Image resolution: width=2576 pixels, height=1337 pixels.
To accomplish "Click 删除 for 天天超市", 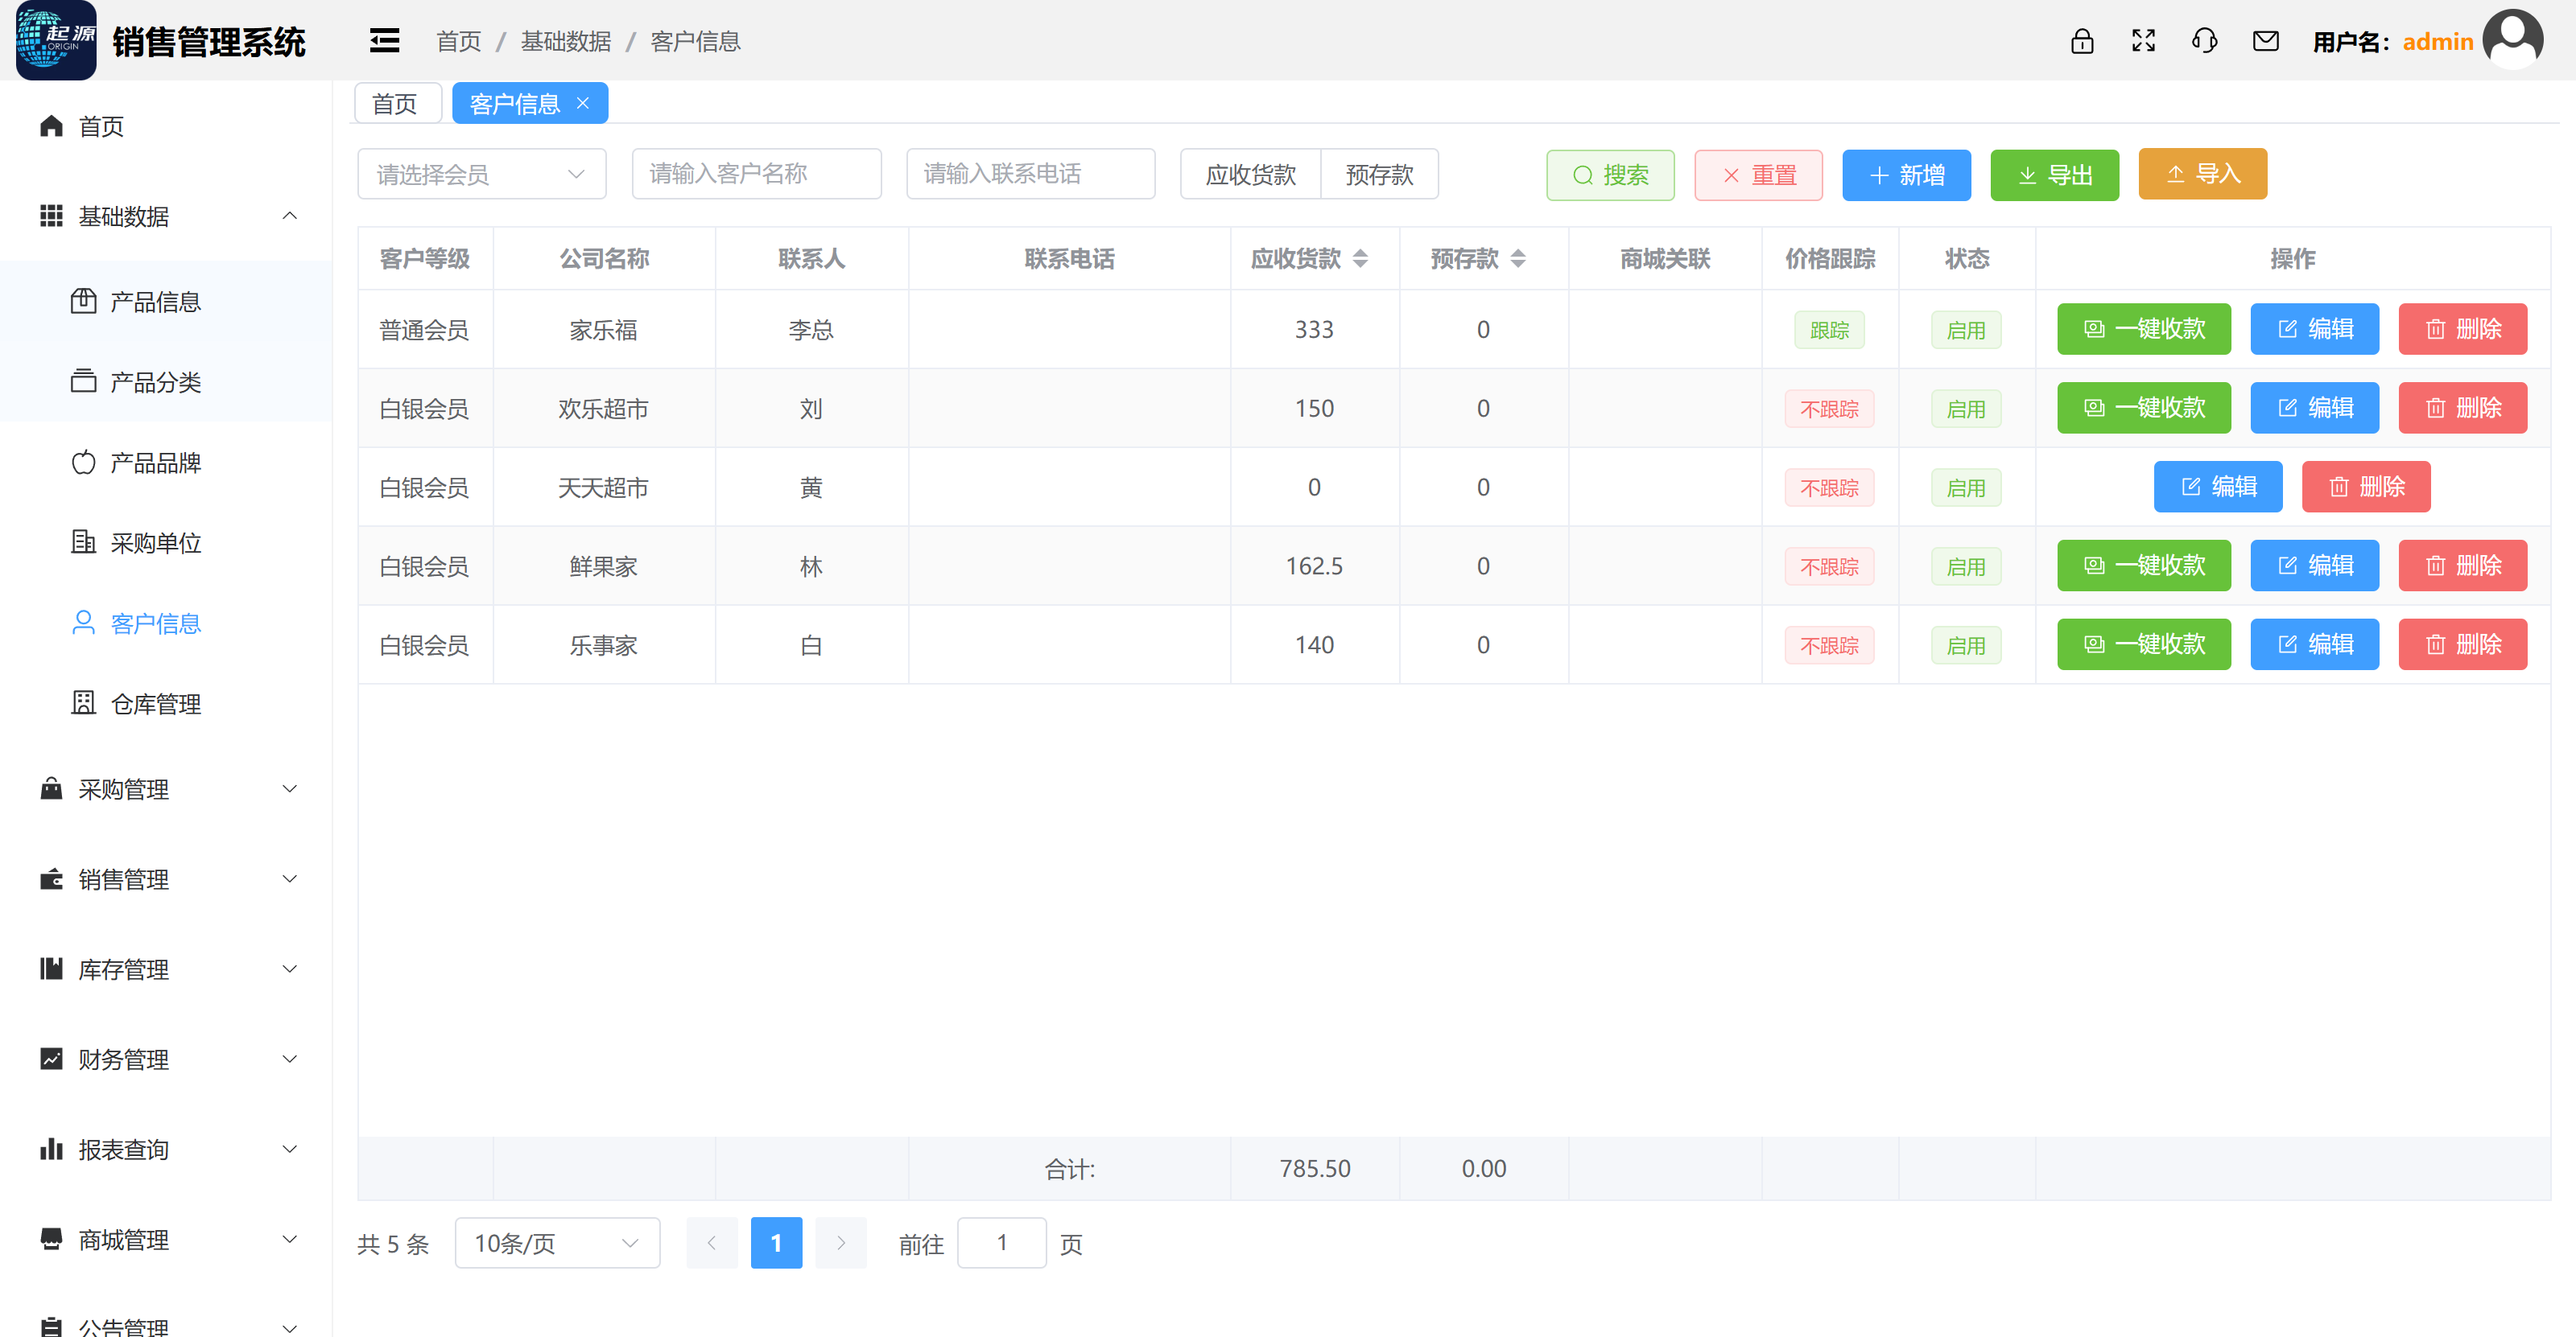I will 2366,487.
